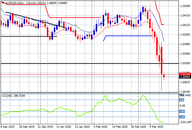Click the CCI -100 level label
Screen dimensions: 192x130
pyautogui.click(x=182, y=111)
